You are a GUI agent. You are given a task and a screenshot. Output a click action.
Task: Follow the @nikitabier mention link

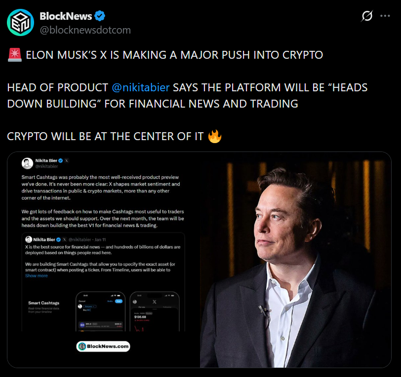point(141,87)
